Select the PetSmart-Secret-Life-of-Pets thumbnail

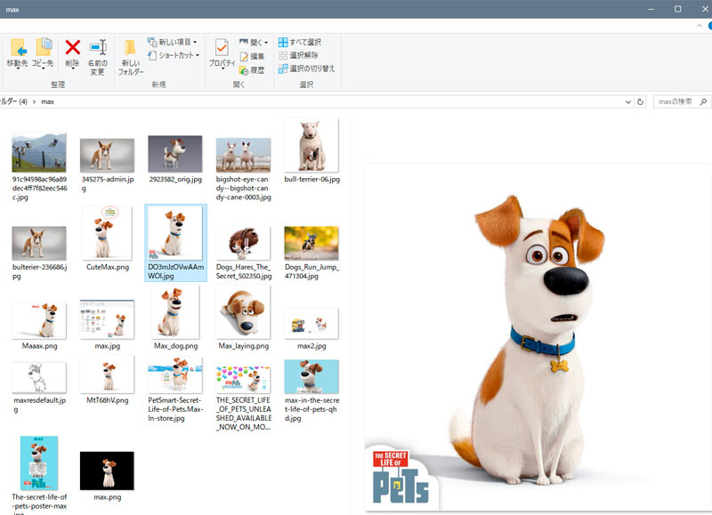pyautogui.click(x=175, y=374)
